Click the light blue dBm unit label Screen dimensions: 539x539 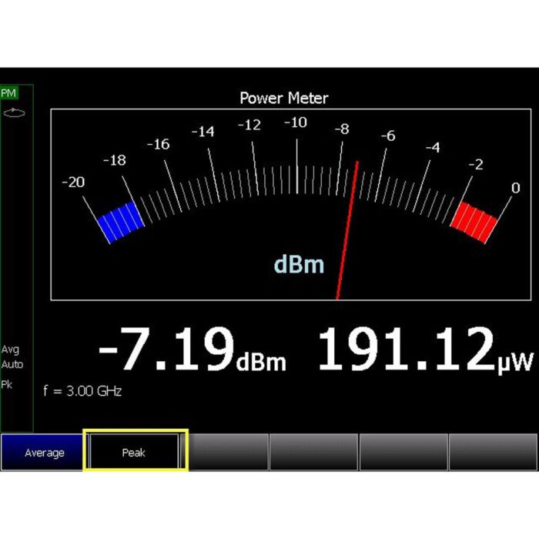tap(299, 265)
